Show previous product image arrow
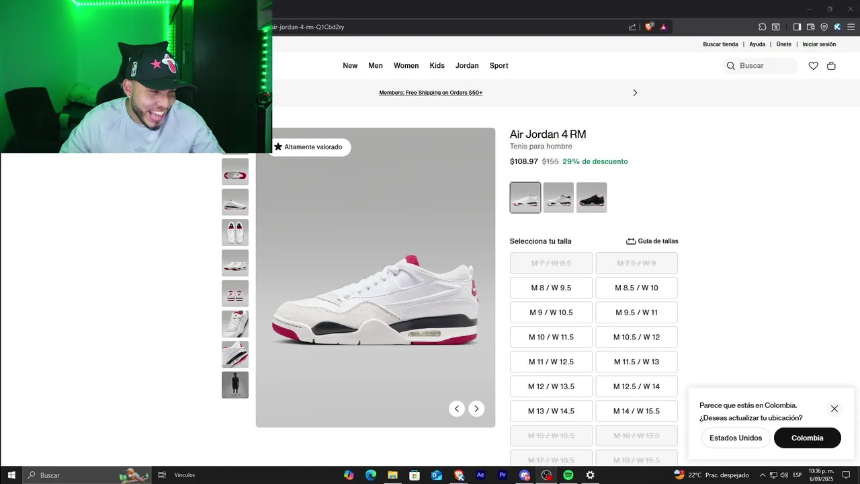Screen dimensions: 860x484 pyautogui.click(x=457, y=409)
